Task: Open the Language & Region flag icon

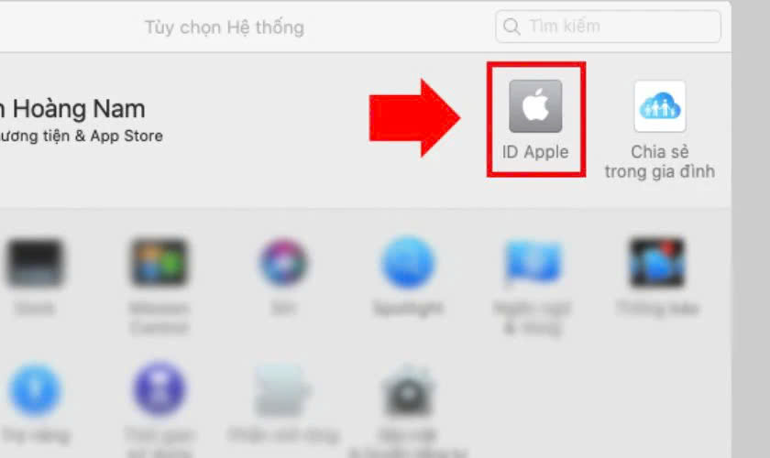Action: (x=533, y=263)
